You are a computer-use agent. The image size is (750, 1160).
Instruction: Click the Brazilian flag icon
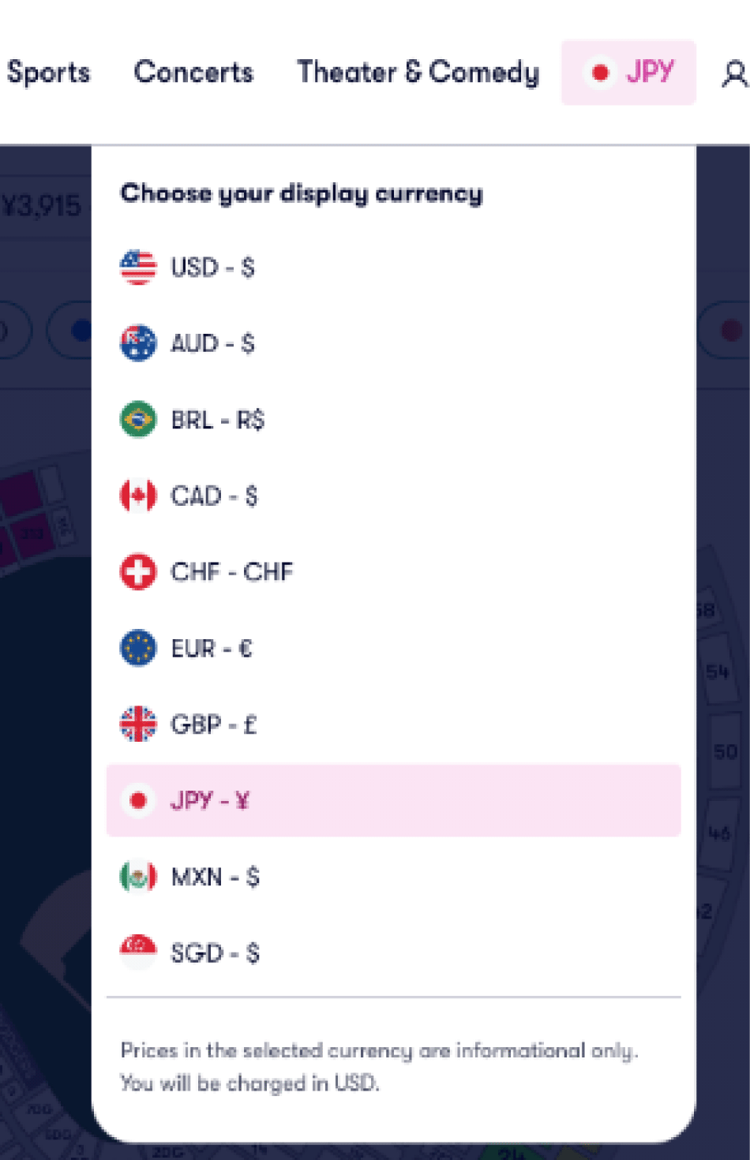pos(138,419)
